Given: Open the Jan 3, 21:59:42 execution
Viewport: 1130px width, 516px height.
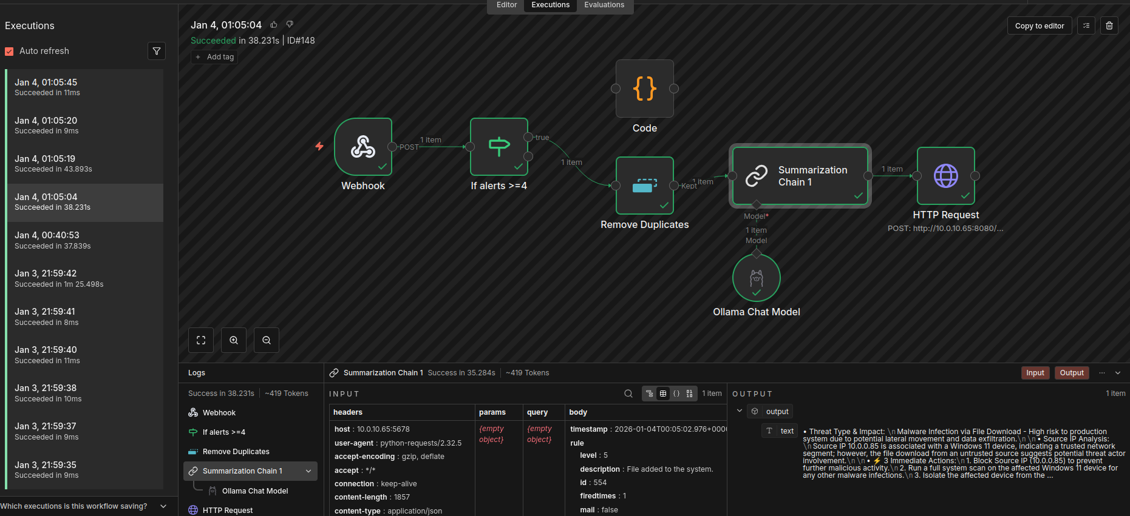Looking at the screenshot, I should 84,278.
